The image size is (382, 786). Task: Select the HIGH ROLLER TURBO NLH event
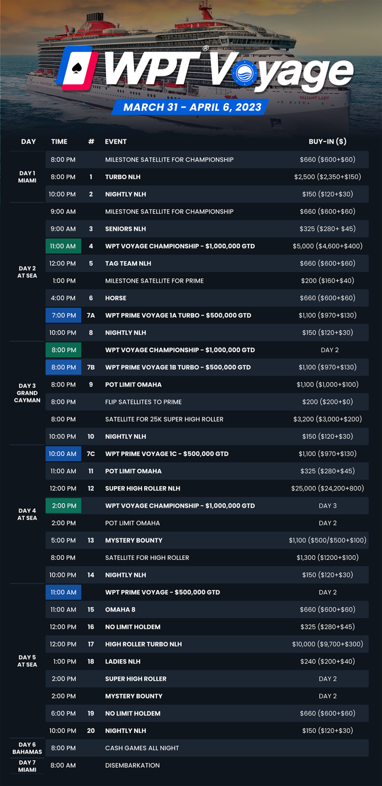pos(143,644)
